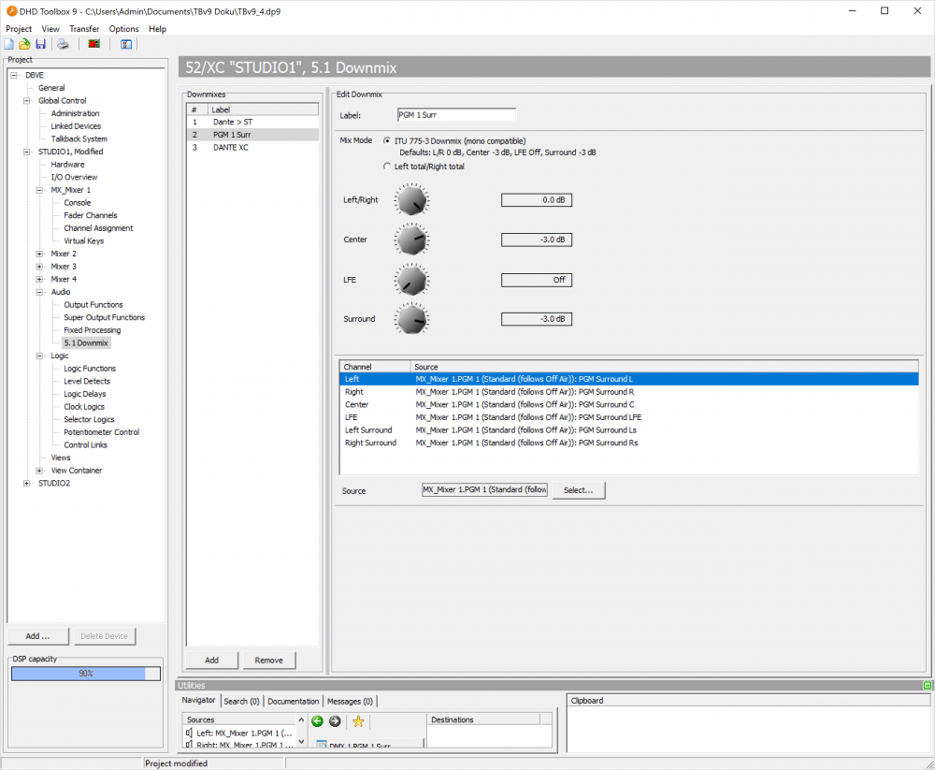935x770 pixels.
Task: Click the Label field containing PGM 1 Surr
Action: pos(456,114)
